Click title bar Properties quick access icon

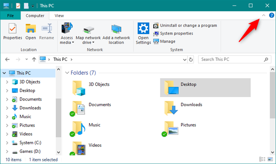pyautogui.click(x=18, y=6)
